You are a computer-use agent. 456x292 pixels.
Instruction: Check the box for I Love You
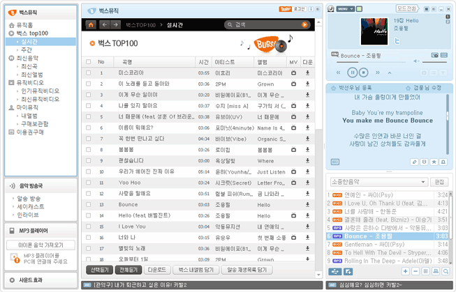pyautogui.click(x=89, y=226)
